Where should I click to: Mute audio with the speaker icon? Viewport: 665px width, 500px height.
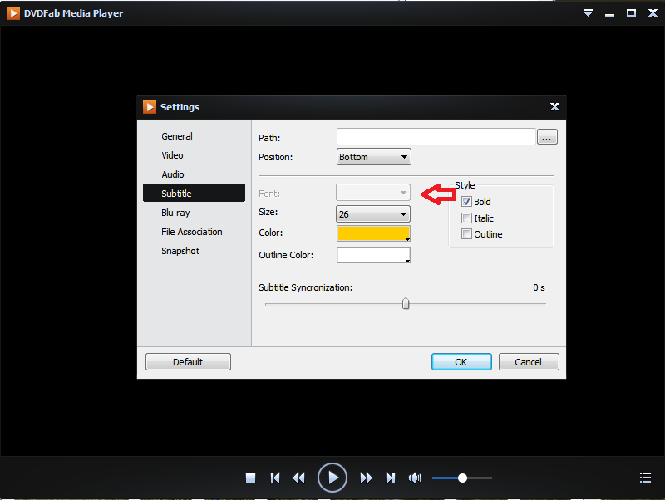(415, 478)
